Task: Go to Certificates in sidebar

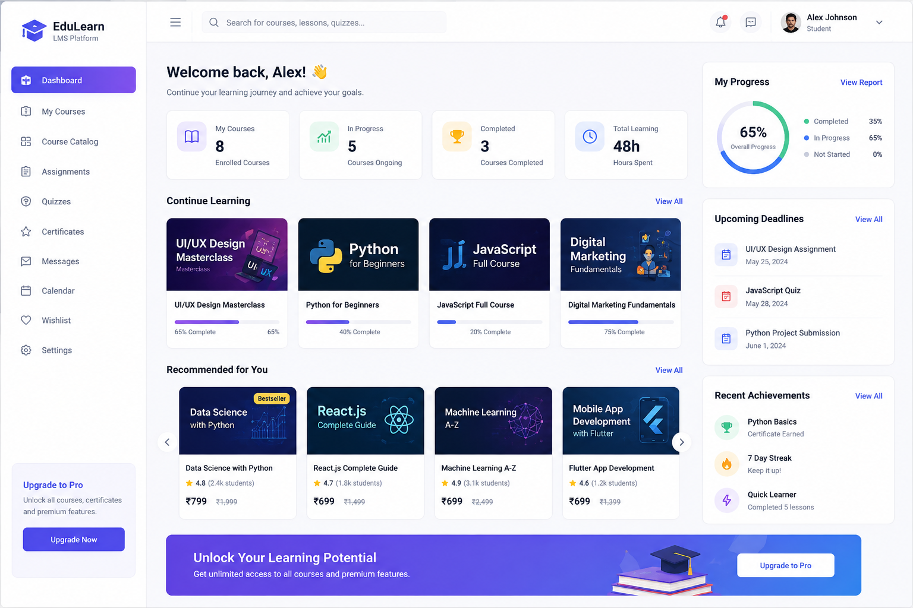Action: 74,232
